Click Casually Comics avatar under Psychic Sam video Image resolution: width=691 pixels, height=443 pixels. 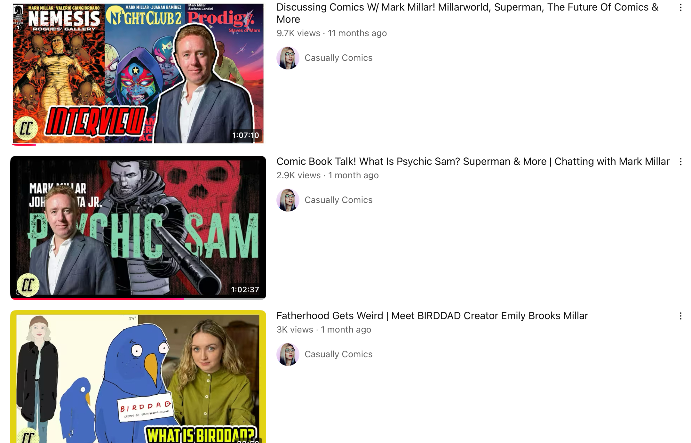pos(288,200)
